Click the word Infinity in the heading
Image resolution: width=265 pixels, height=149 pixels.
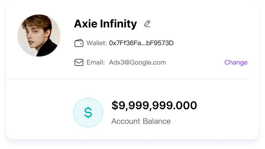118,24
